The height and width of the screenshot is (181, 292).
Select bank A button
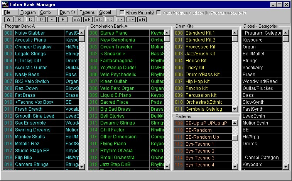(9, 19)
